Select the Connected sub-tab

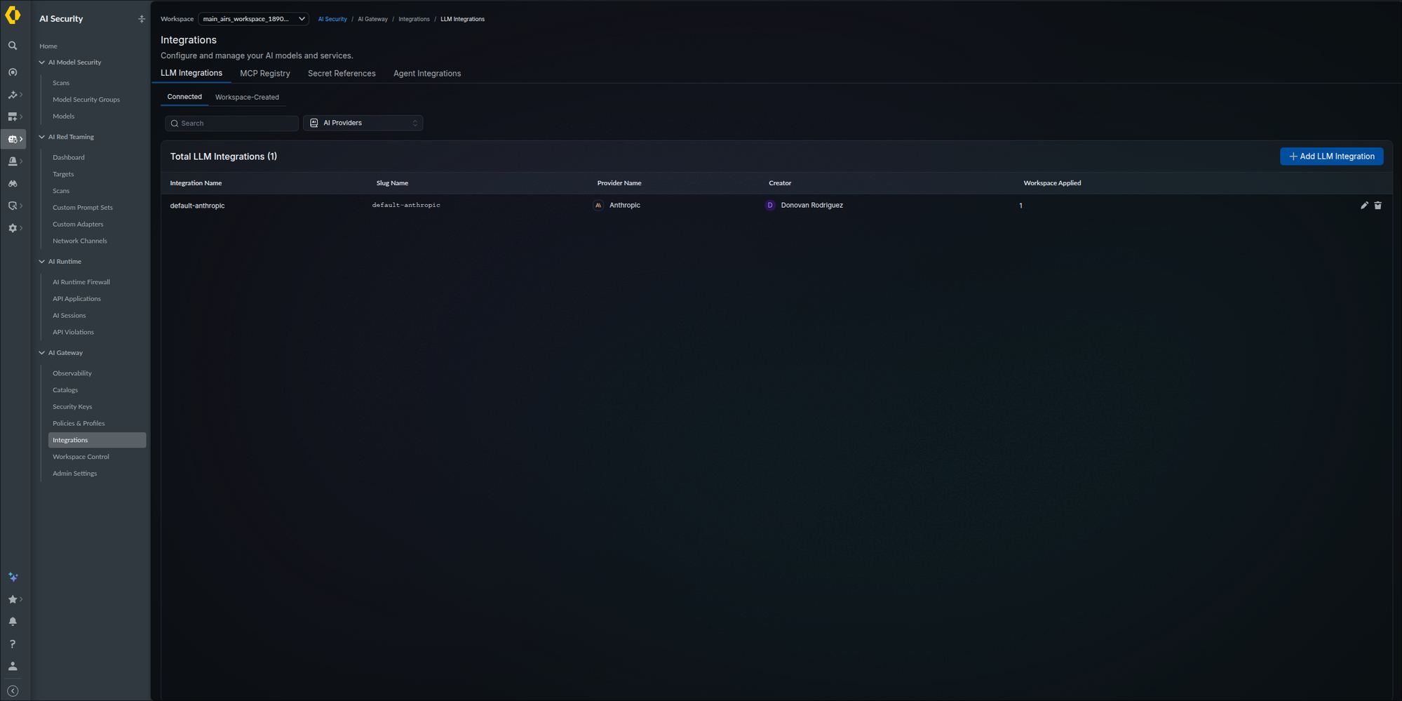pyautogui.click(x=184, y=97)
